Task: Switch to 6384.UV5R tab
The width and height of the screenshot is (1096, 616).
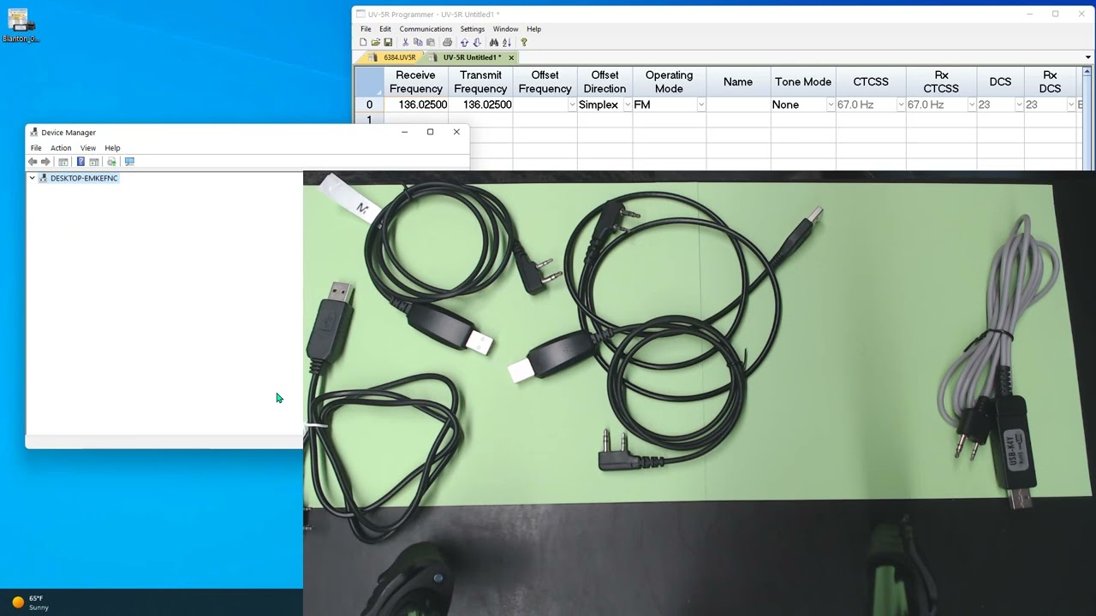Action: click(393, 57)
